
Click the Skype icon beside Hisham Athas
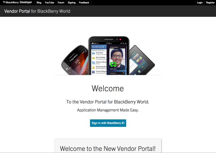pos(93,63)
